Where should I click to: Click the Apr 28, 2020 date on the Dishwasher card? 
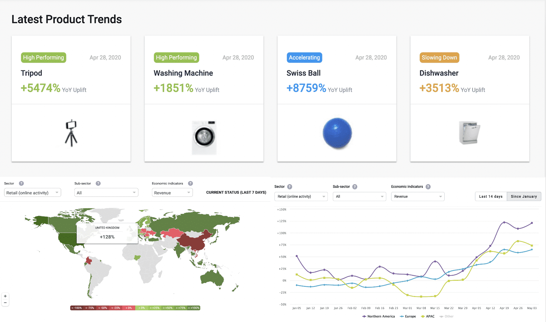coord(504,58)
